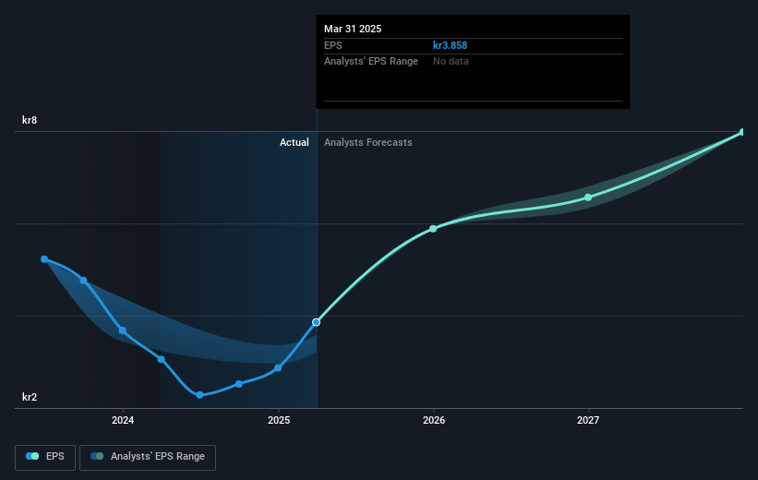Screen dimensions: 758x480
Task: Click the EPS data point at 2025 axis
Action: [278, 368]
